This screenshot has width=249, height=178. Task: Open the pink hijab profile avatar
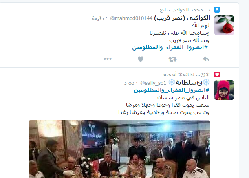[x=224, y=90]
